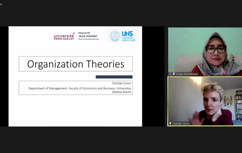Screen dimensions: 242x153
Task: Click the pin icon beside Clotilde Coron's name
Action: tap(170, 124)
